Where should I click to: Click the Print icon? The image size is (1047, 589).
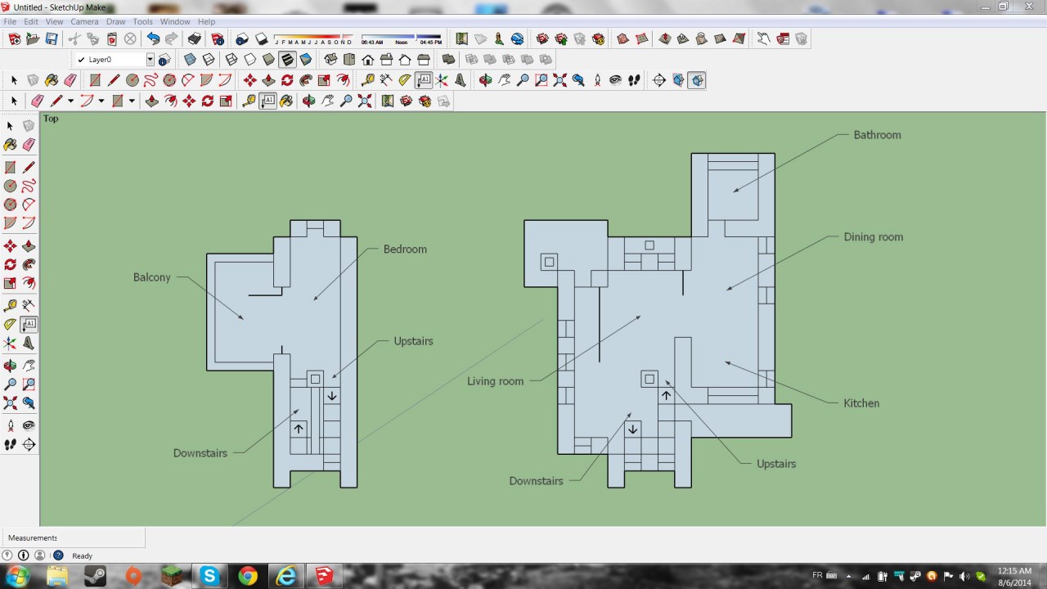point(194,39)
